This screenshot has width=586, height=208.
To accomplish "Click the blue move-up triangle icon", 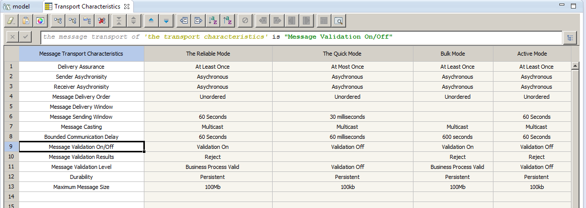I will tap(151, 21).
